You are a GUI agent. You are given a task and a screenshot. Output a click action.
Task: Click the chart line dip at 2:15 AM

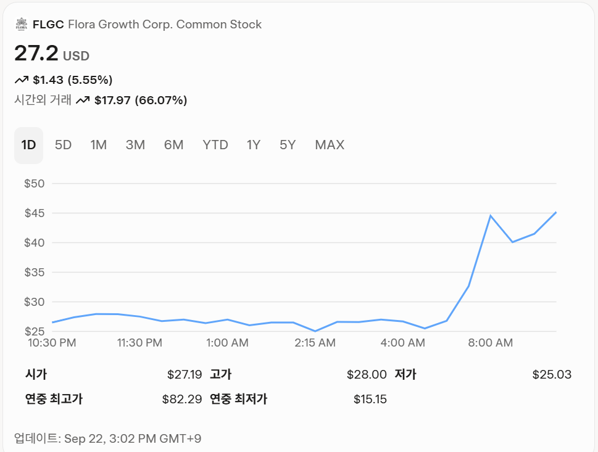click(315, 331)
